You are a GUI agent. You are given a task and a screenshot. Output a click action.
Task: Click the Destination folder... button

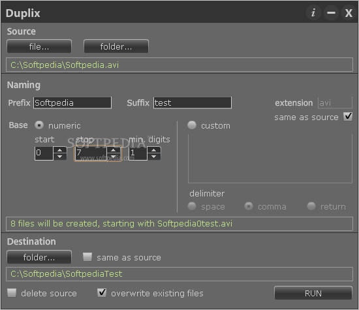(x=39, y=257)
